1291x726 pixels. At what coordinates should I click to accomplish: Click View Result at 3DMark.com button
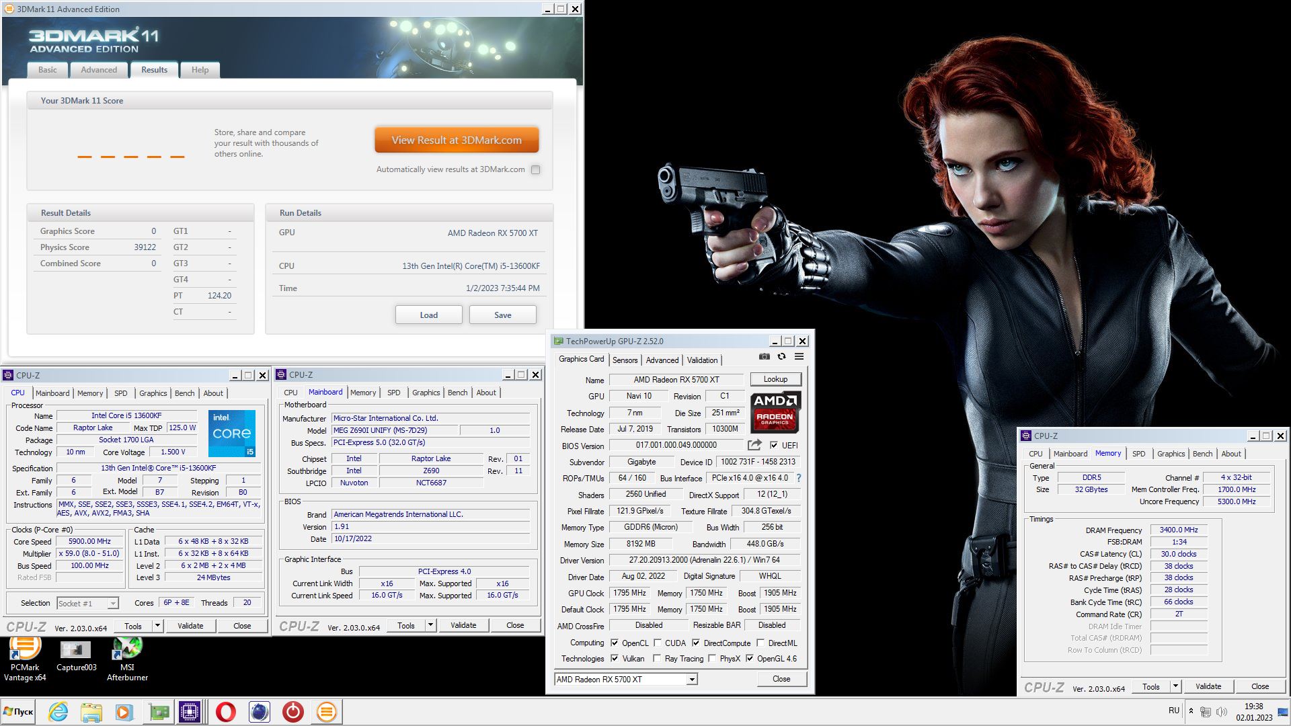[x=457, y=140]
